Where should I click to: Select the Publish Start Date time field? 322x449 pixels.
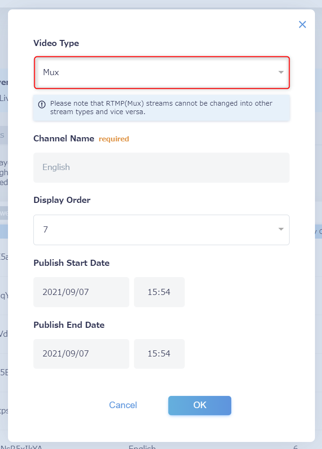159,292
